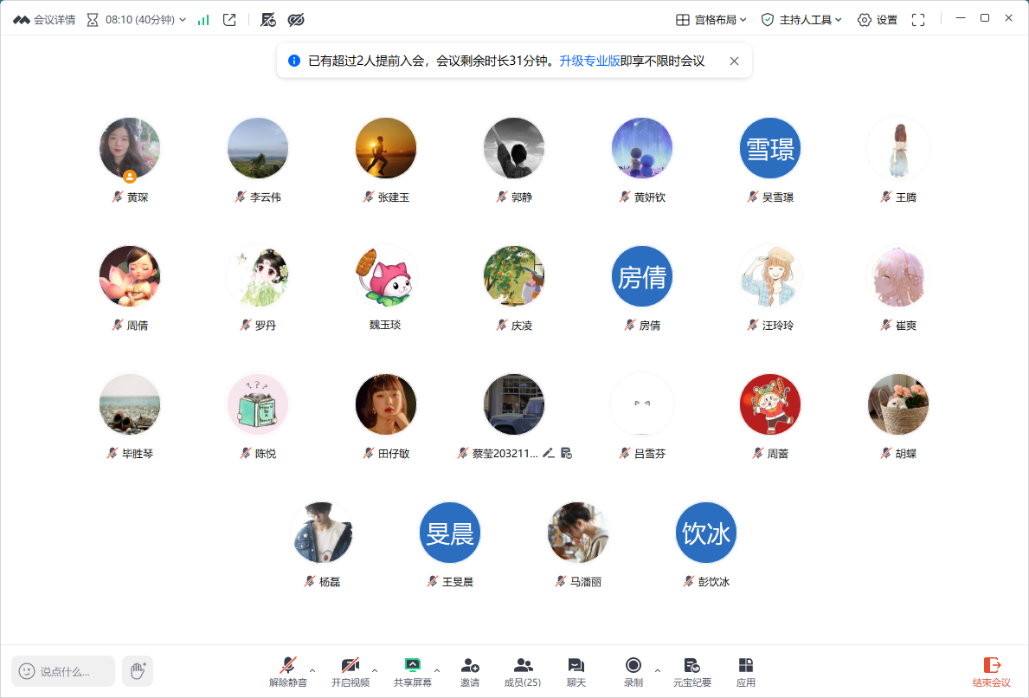This screenshot has width=1029, height=698.
Task: Expand the 主持人工具 host tools dropdown
Action: pos(801,20)
